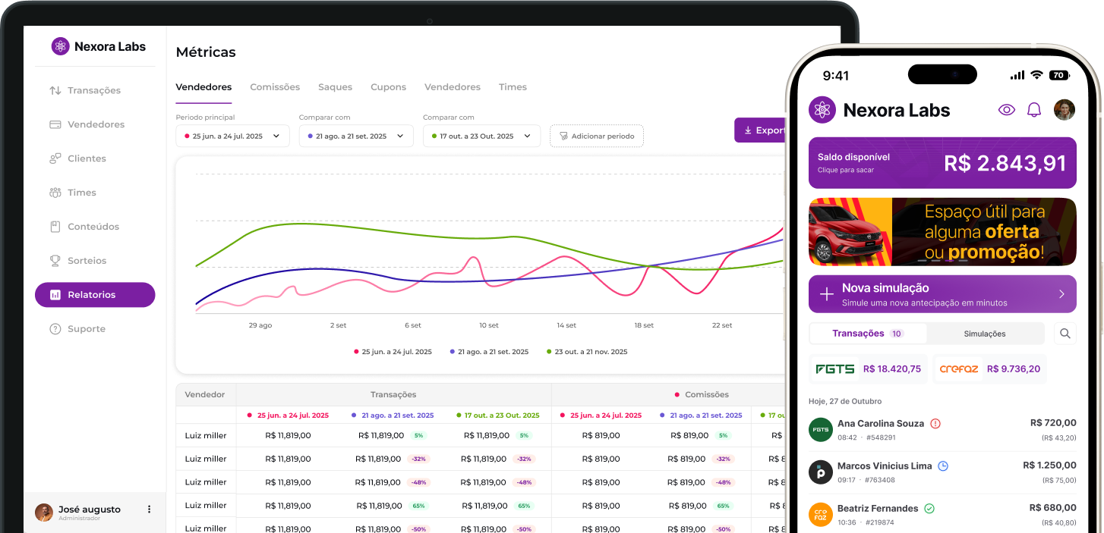Open the 17 out. a 23 Out. 2025 dropdown

481,136
